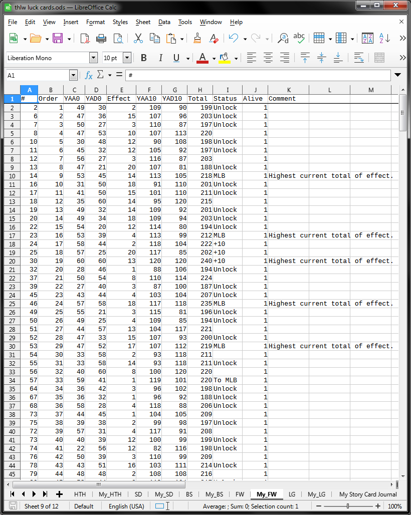Viewport: 411px width, 515px height.
Task: Open font color dropdown arrow
Action: 214,59
